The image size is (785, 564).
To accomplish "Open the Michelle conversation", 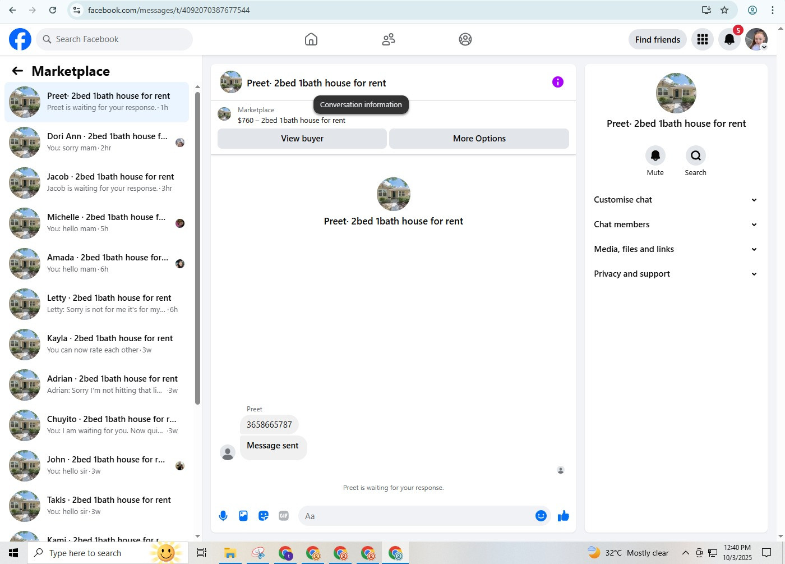I will [x=96, y=223].
